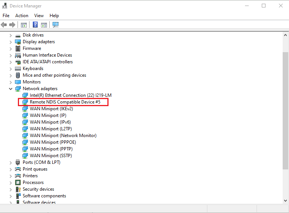
Task: Click the Device Manager title bar icon
Action: [4, 6]
